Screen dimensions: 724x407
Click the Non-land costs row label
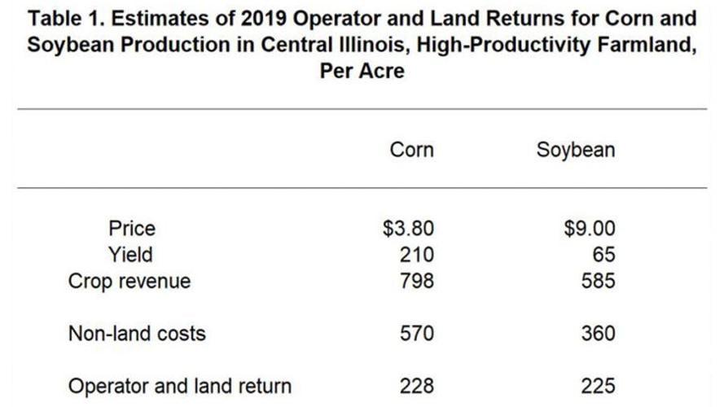[x=137, y=333]
